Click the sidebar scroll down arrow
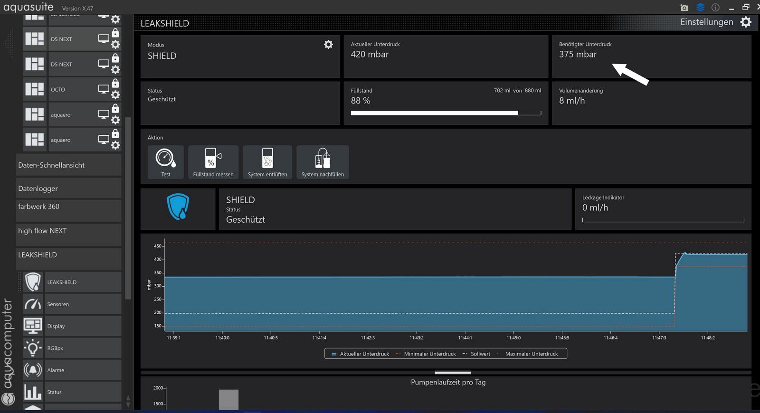This screenshot has height=413, width=760. click(x=128, y=405)
